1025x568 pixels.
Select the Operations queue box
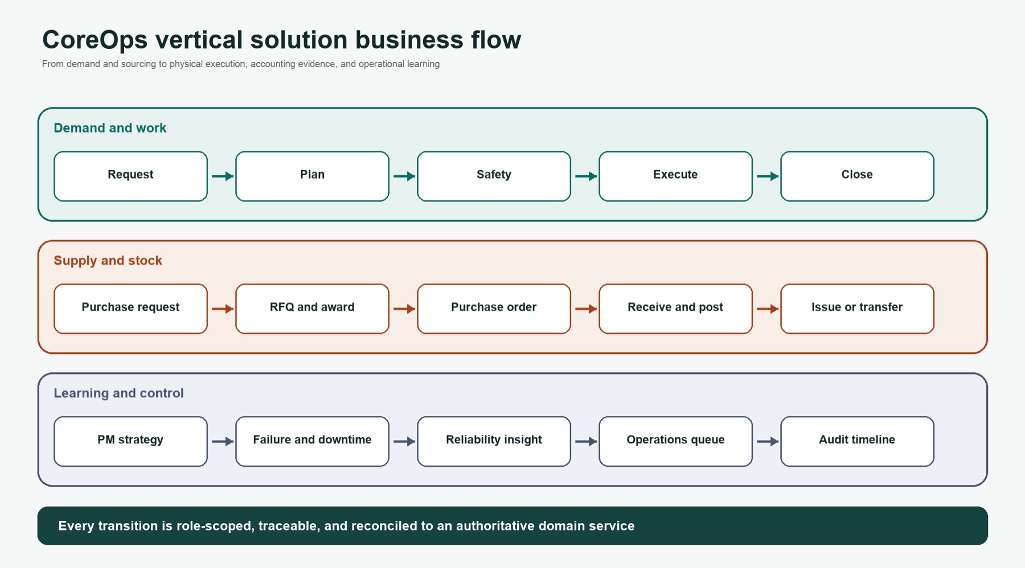click(x=675, y=441)
